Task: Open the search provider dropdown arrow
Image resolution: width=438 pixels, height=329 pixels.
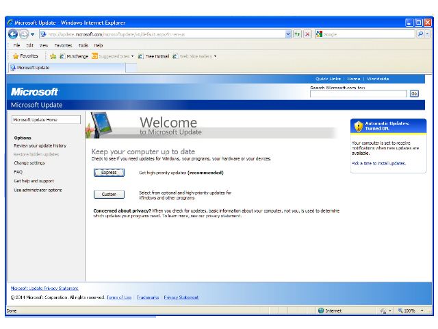Action: click(427, 34)
